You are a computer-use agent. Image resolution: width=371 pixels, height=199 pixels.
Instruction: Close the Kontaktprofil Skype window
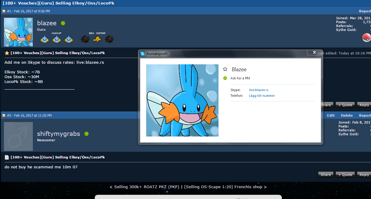point(314,52)
